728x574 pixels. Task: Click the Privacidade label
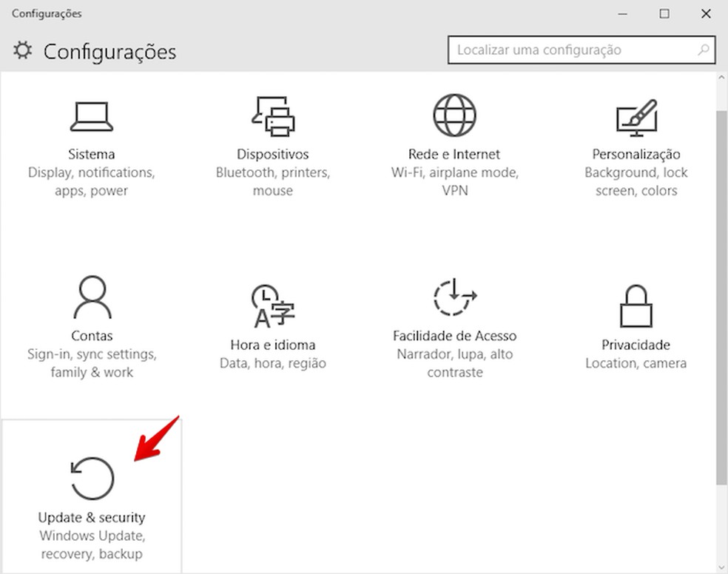[x=636, y=345]
